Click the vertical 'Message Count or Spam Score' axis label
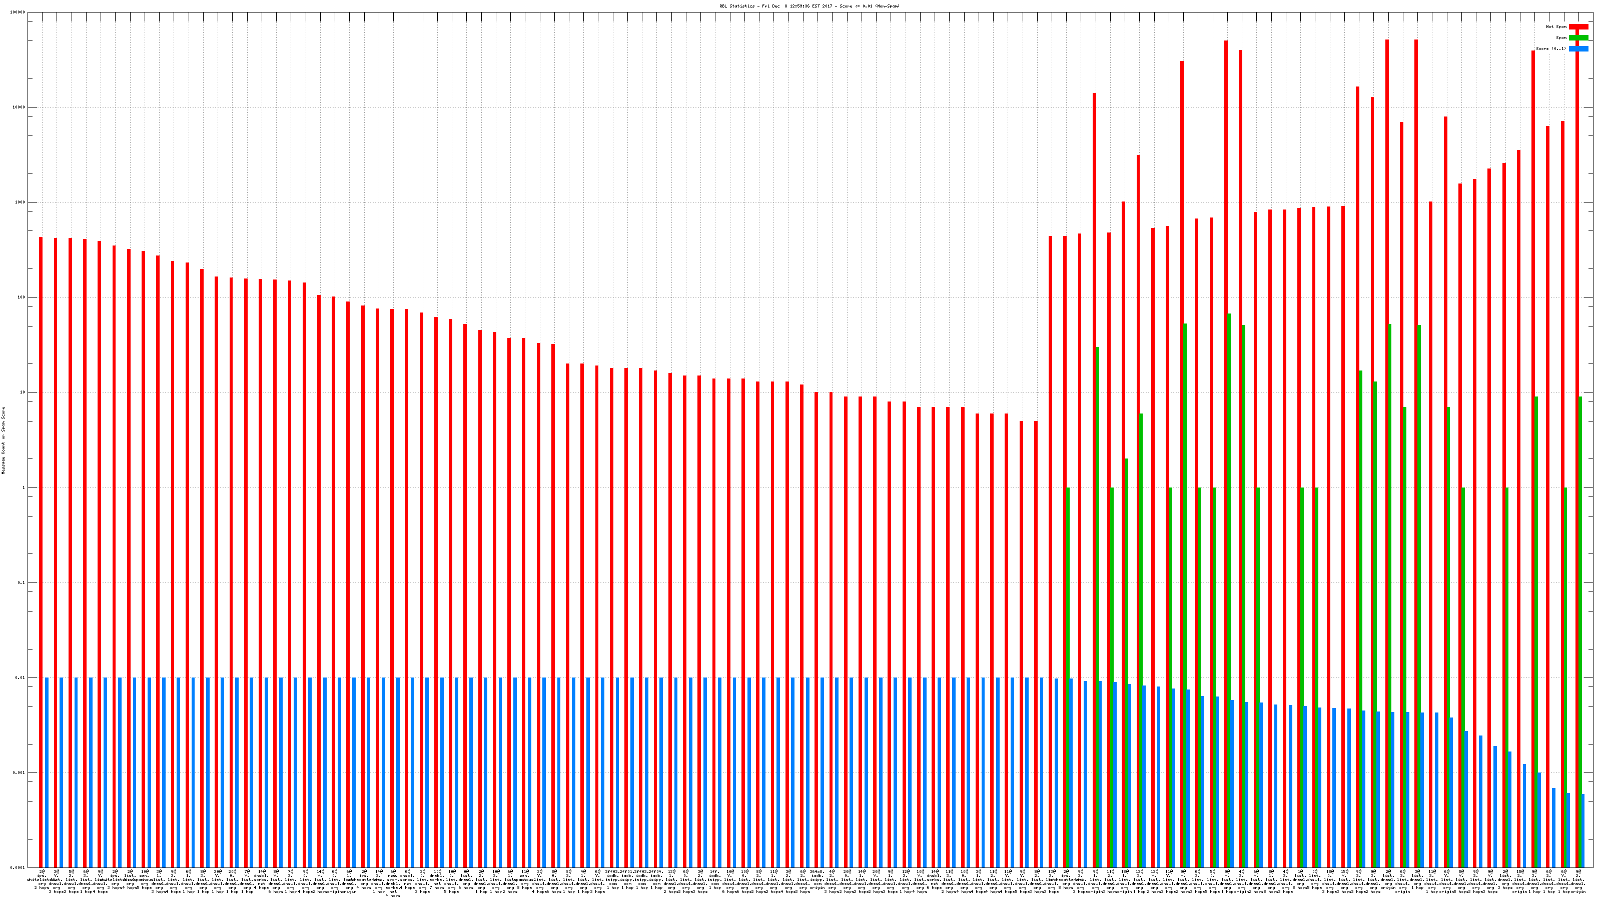This screenshot has width=1601, height=900. (3, 440)
